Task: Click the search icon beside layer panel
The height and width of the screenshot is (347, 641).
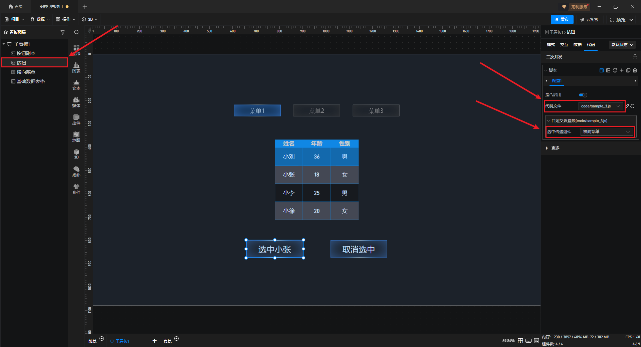Action: [x=76, y=32]
